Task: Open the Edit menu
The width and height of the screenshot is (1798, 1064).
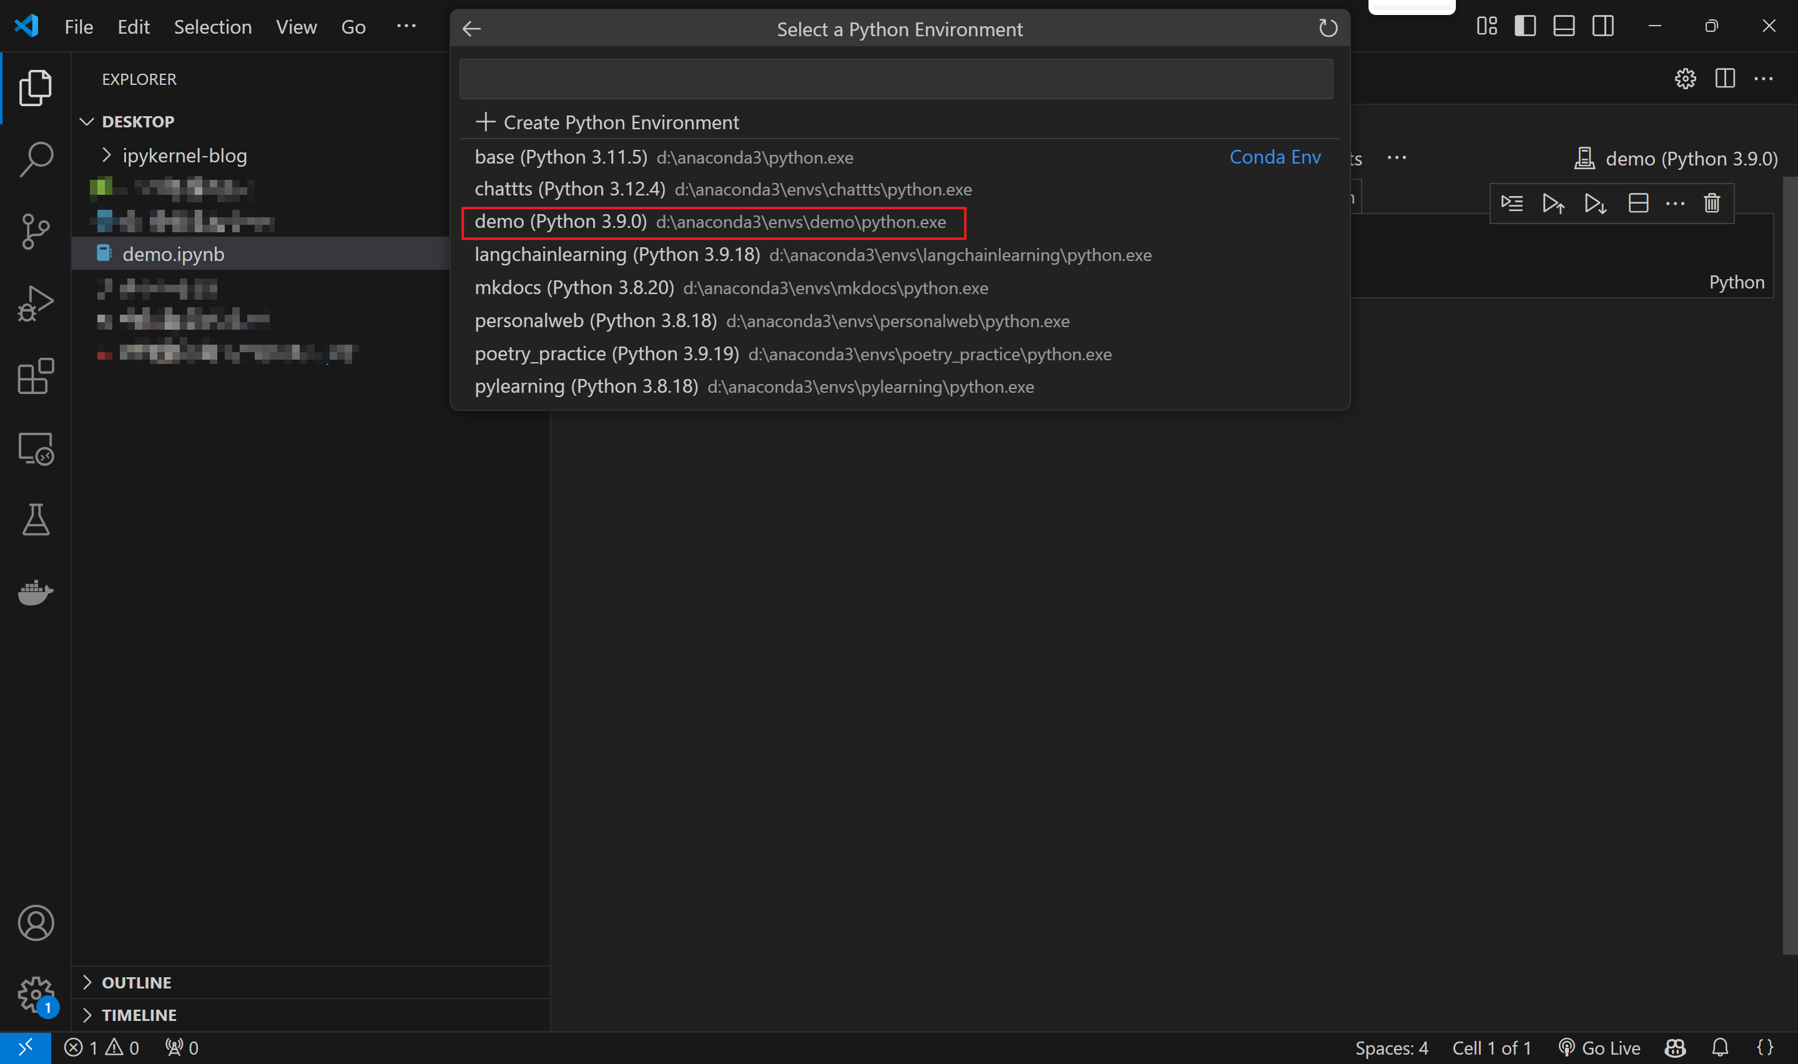Action: coord(134,26)
